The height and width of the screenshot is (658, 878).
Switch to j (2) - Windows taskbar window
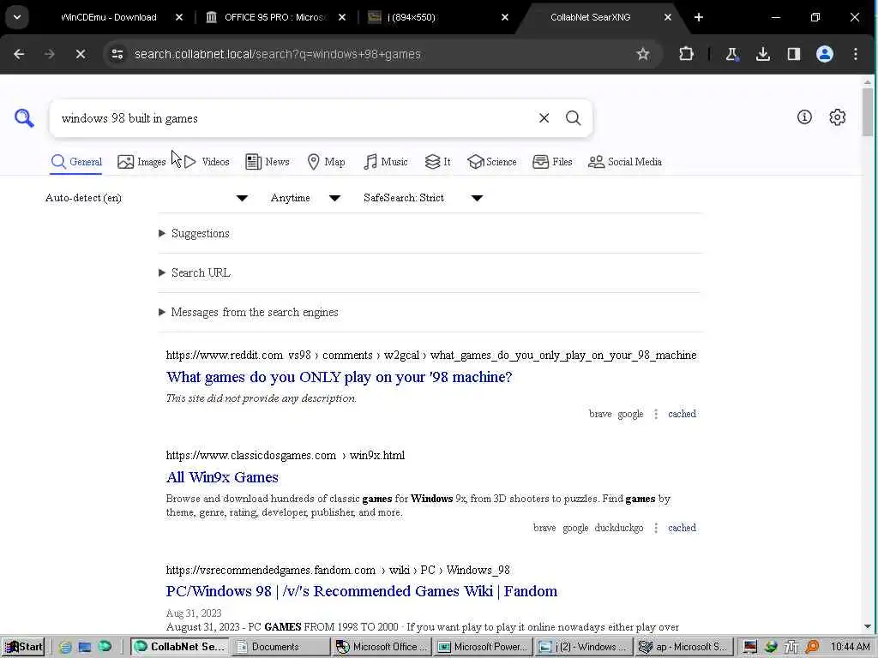coord(583,647)
